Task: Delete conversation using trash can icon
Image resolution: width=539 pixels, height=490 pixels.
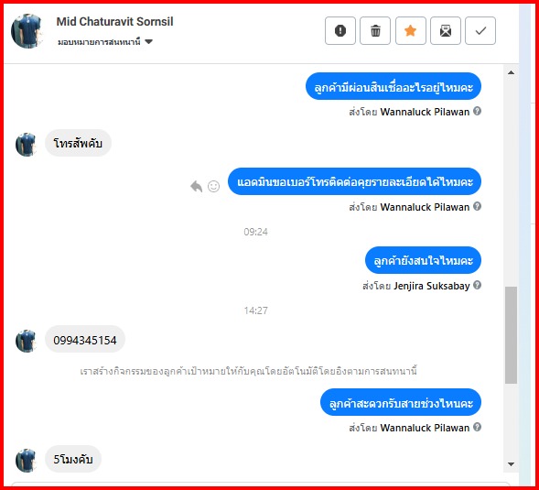Action: point(375,31)
